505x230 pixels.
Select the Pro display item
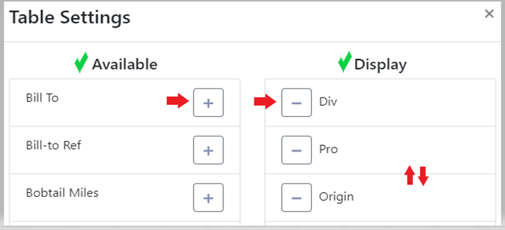328,150
